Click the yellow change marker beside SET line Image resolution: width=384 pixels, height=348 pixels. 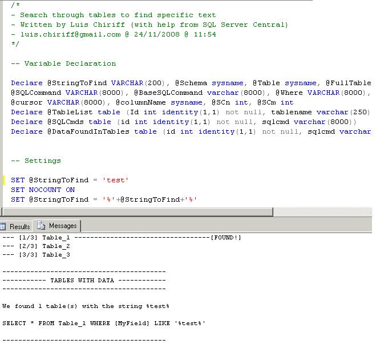(x=3, y=180)
